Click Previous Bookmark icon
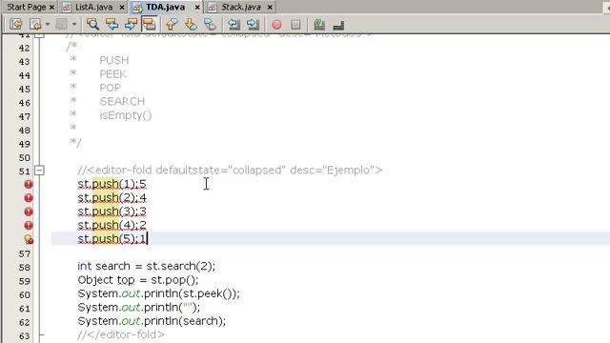The width and height of the screenshot is (610, 343). (172, 24)
